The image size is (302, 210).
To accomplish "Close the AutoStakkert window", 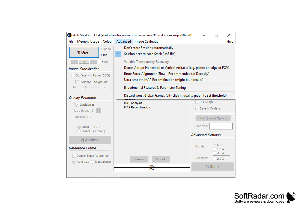I will pyautogui.click(x=229, y=35).
